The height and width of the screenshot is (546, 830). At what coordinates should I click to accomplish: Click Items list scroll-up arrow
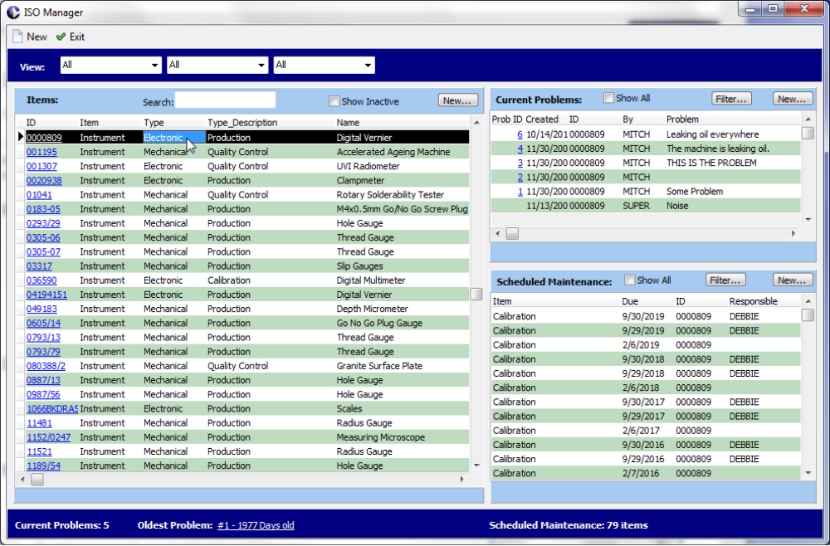click(x=476, y=123)
